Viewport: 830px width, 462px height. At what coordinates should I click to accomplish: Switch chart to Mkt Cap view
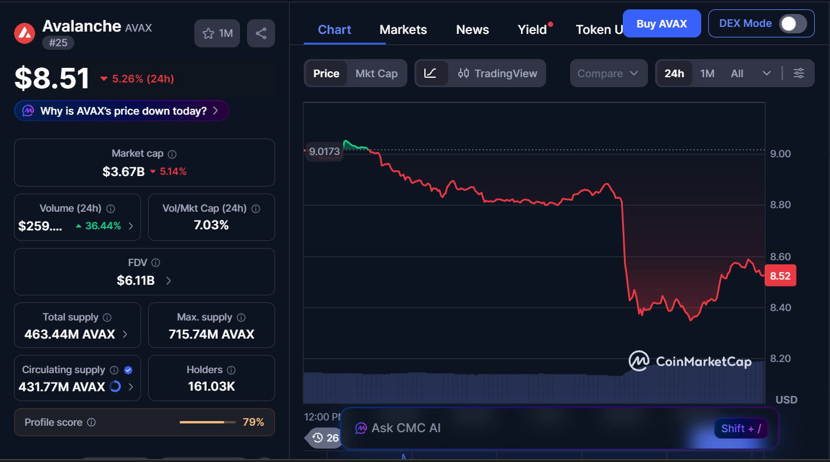(x=376, y=73)
